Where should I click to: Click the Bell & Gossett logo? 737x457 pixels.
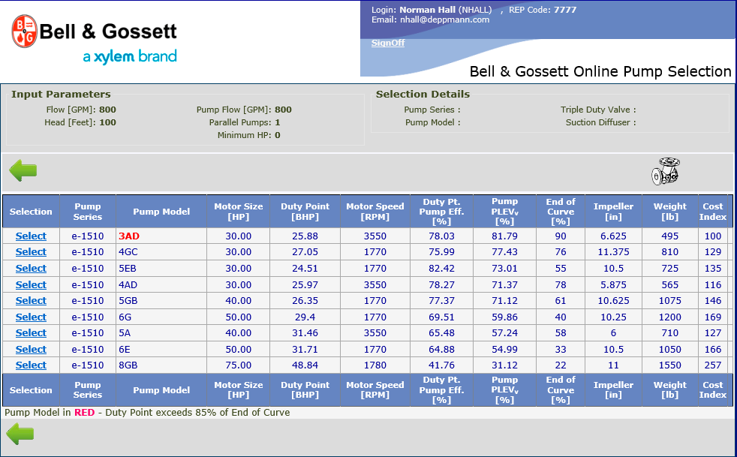pos(94,41)
